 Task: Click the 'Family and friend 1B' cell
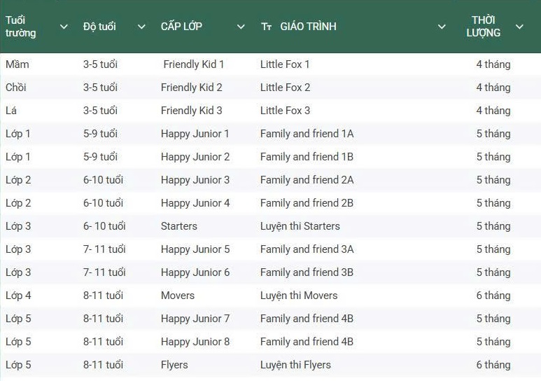coord(307,157)
